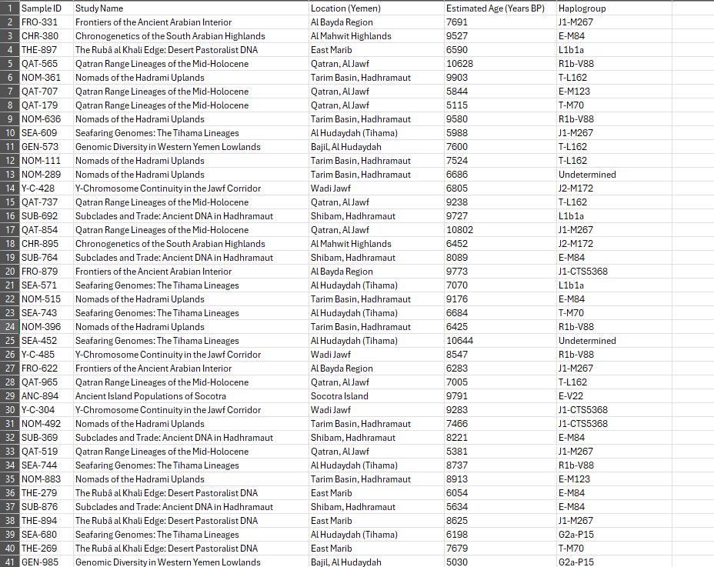Viewport: 714px width, 567px height.
Task: Click the Estimated Age (Years BP) header
Action: pos(500,8)
